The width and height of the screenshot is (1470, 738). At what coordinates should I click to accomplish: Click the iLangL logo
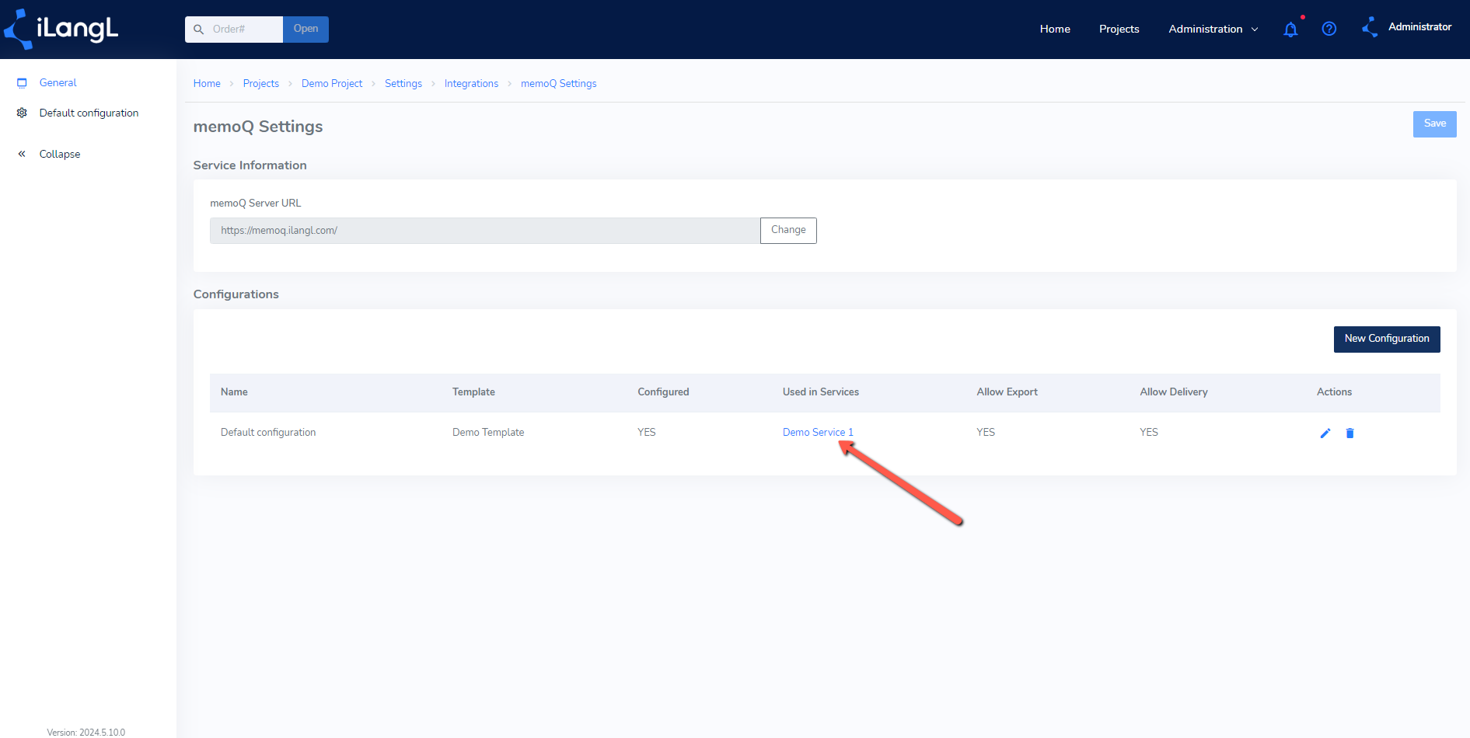[61, 29]
